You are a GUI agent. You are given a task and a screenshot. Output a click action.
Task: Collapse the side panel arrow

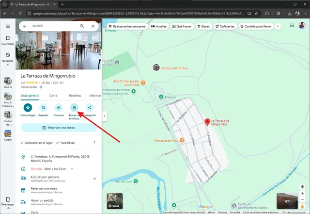click(x=105, y=116)
